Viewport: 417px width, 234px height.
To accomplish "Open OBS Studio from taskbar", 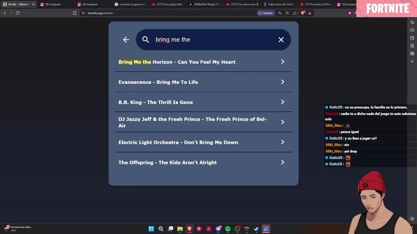I will pyautogui.click(x=237, y=229).
